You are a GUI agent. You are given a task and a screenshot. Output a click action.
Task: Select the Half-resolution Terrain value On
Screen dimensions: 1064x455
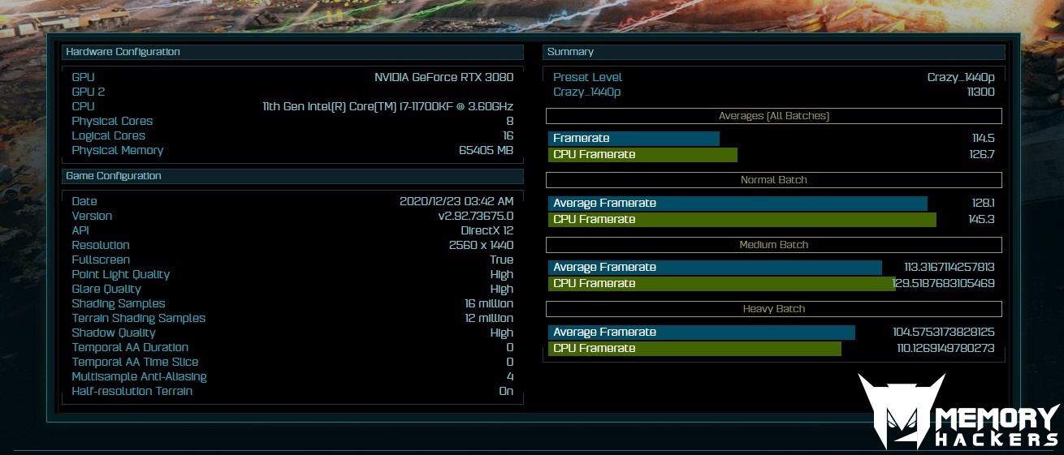pos(506,392)
